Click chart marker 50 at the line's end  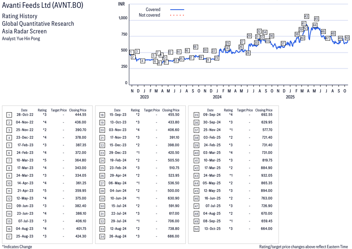point(347,38)
